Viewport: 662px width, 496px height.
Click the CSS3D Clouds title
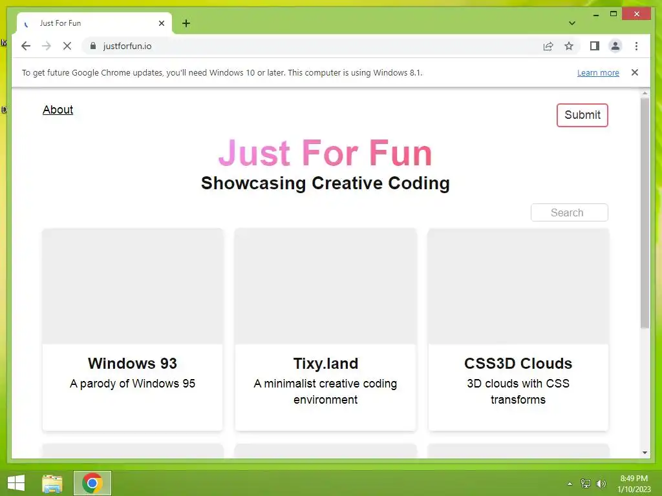pyautogui.click(x=518, y=363)
